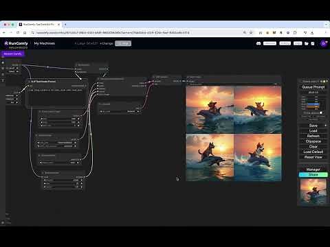Open the Discord icon in header
The height and width of the screenshot is (247, 330).
(258, 43)
